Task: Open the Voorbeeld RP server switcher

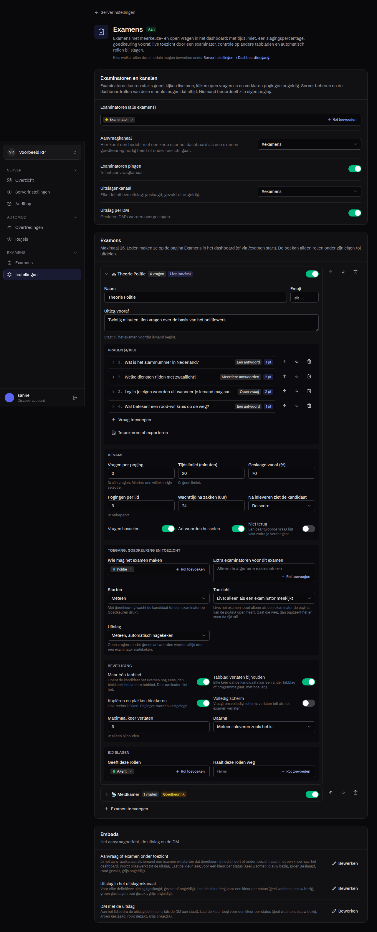Action: pyautogui.click(x=42, y=152)
